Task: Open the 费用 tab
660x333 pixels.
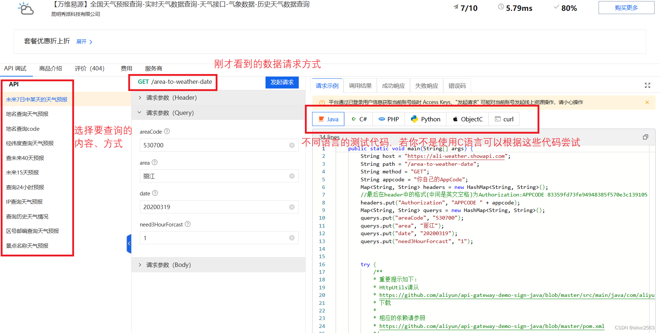Action: [126, 69]
